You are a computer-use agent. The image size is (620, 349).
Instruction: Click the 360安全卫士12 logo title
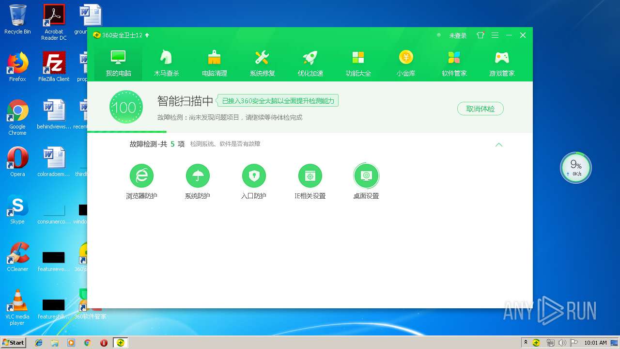118,35
